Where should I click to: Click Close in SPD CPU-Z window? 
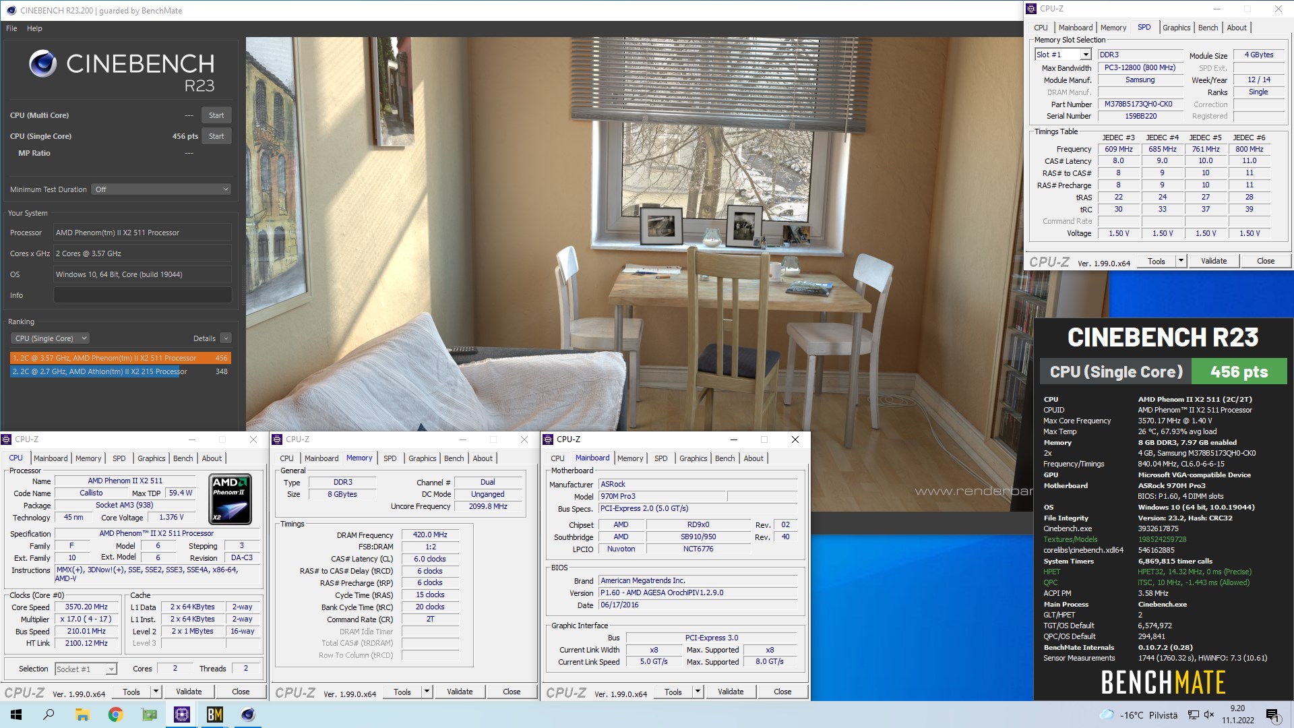coord(1266,261)
